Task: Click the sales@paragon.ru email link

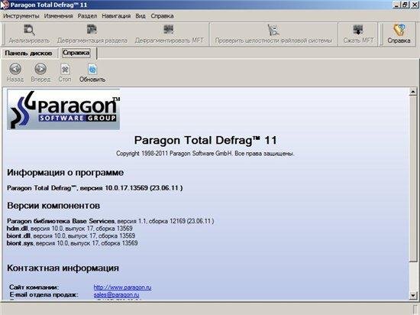Action: 116,294
